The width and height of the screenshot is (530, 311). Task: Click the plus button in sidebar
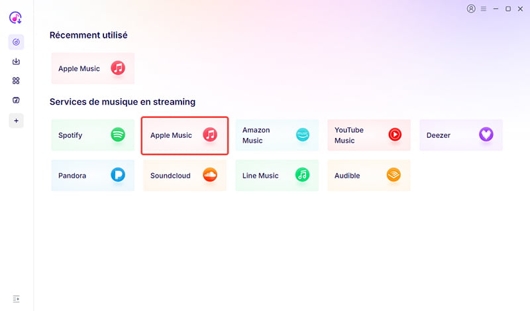coord(16,121)
